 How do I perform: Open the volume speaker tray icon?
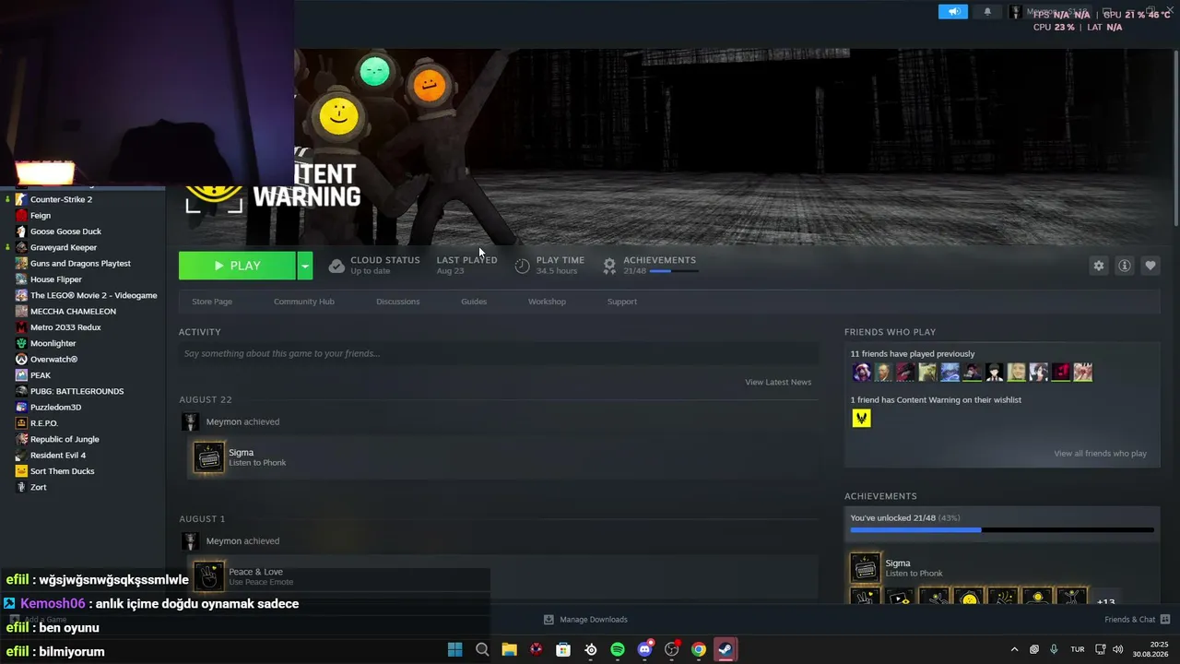[1118, 649]
